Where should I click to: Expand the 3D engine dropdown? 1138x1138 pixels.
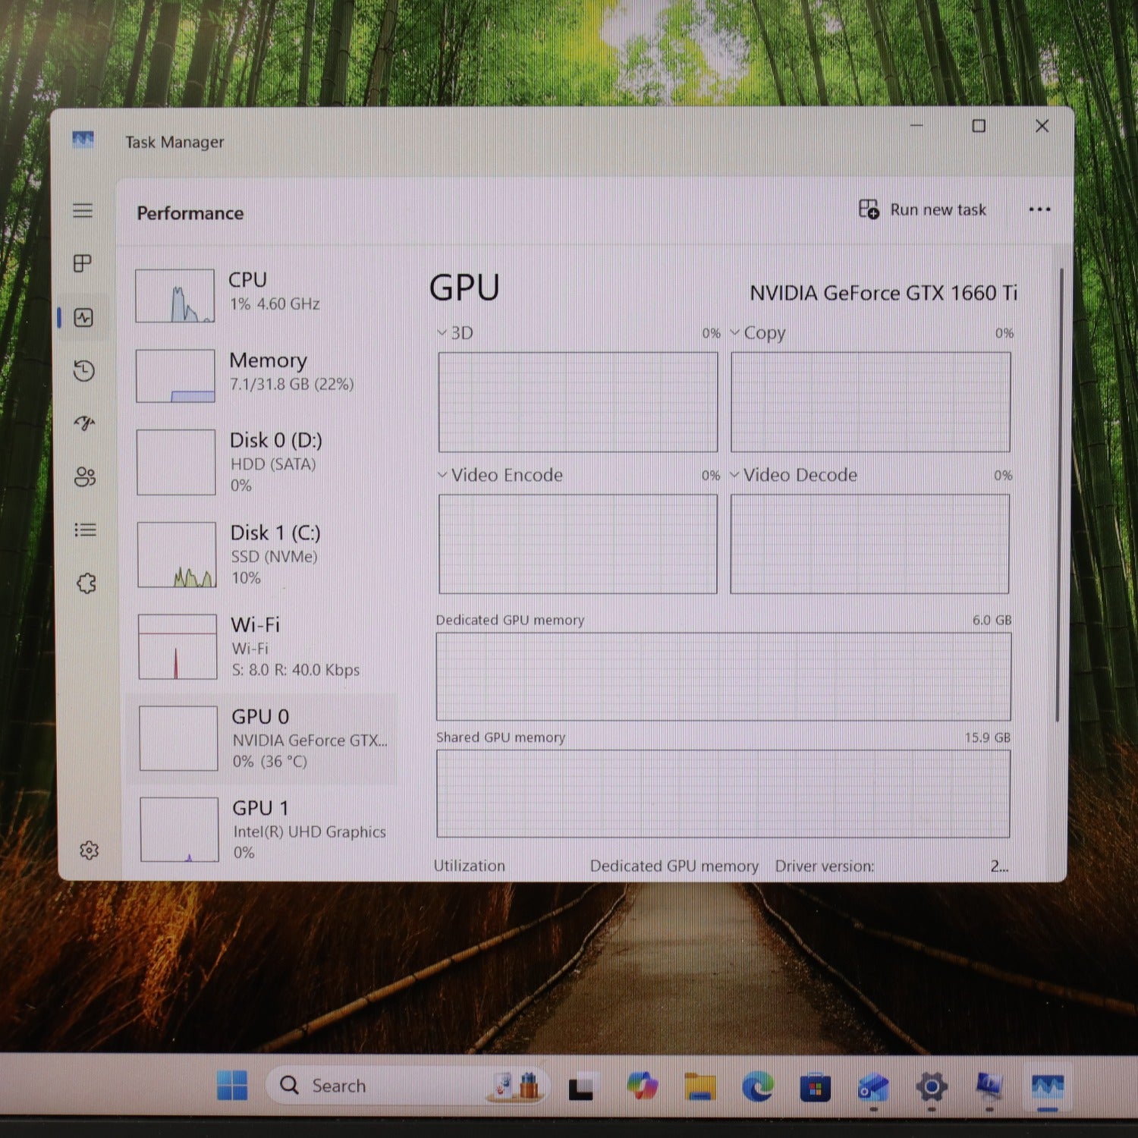point(442,332)
